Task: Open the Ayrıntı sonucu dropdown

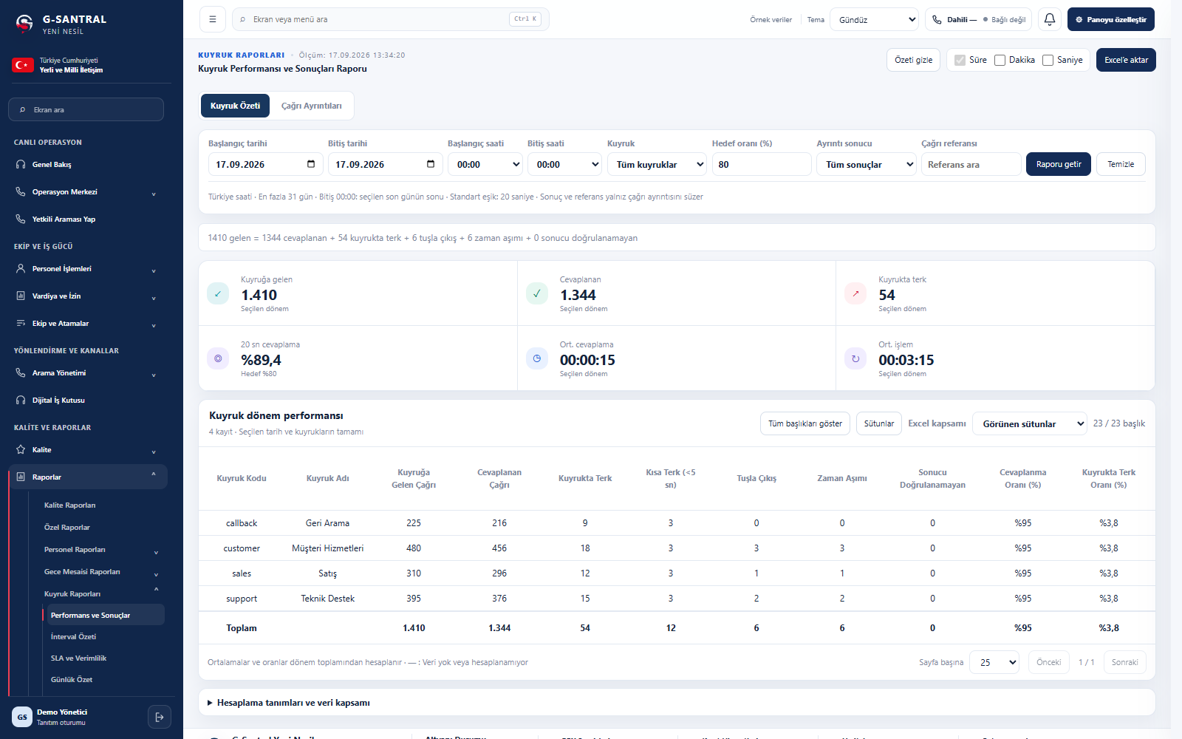Action: 867,164
